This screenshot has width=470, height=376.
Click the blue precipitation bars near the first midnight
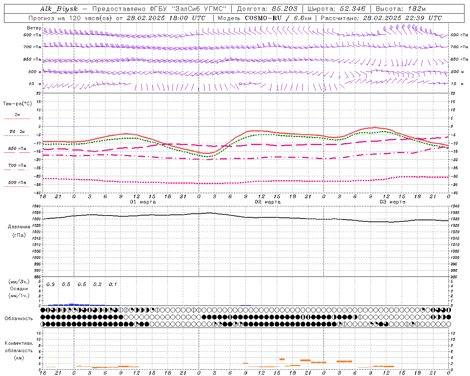74,304
